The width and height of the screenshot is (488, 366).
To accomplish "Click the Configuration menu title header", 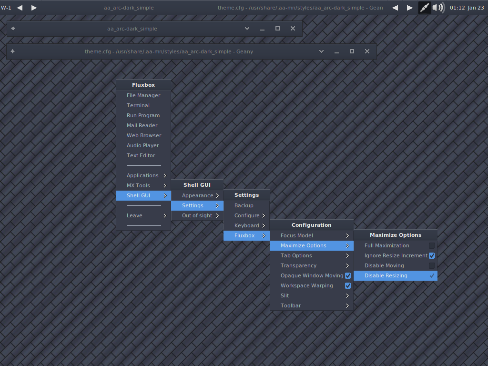I will 312,225.
